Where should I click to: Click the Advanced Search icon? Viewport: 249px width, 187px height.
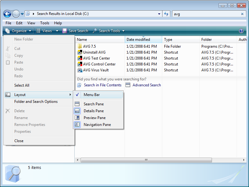tap(128, 85)
